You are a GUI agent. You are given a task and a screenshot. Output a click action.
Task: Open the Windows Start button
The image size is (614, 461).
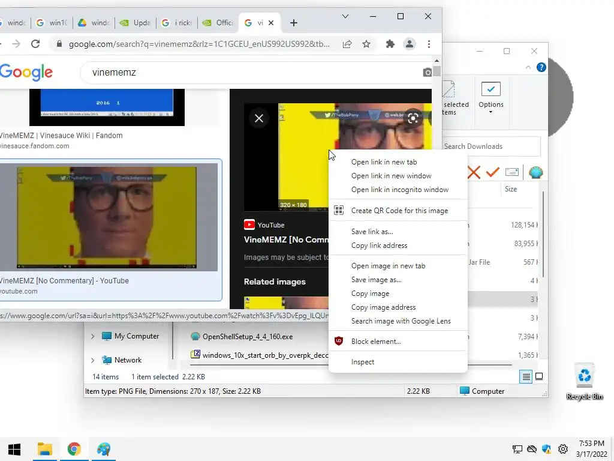[x=14, y=449]
